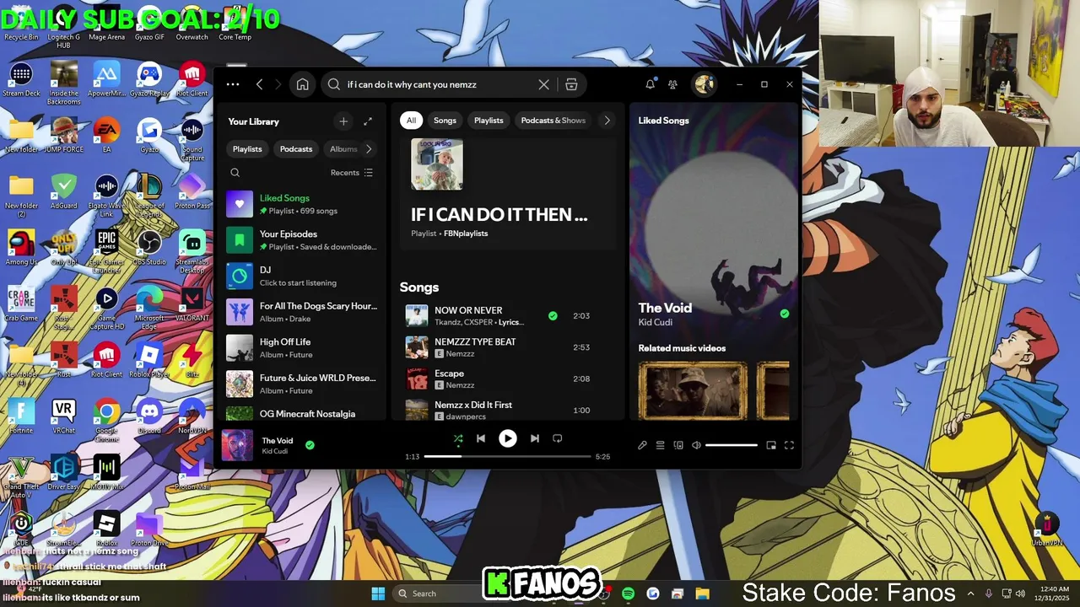Open Spotify from the taskbar

628,594
